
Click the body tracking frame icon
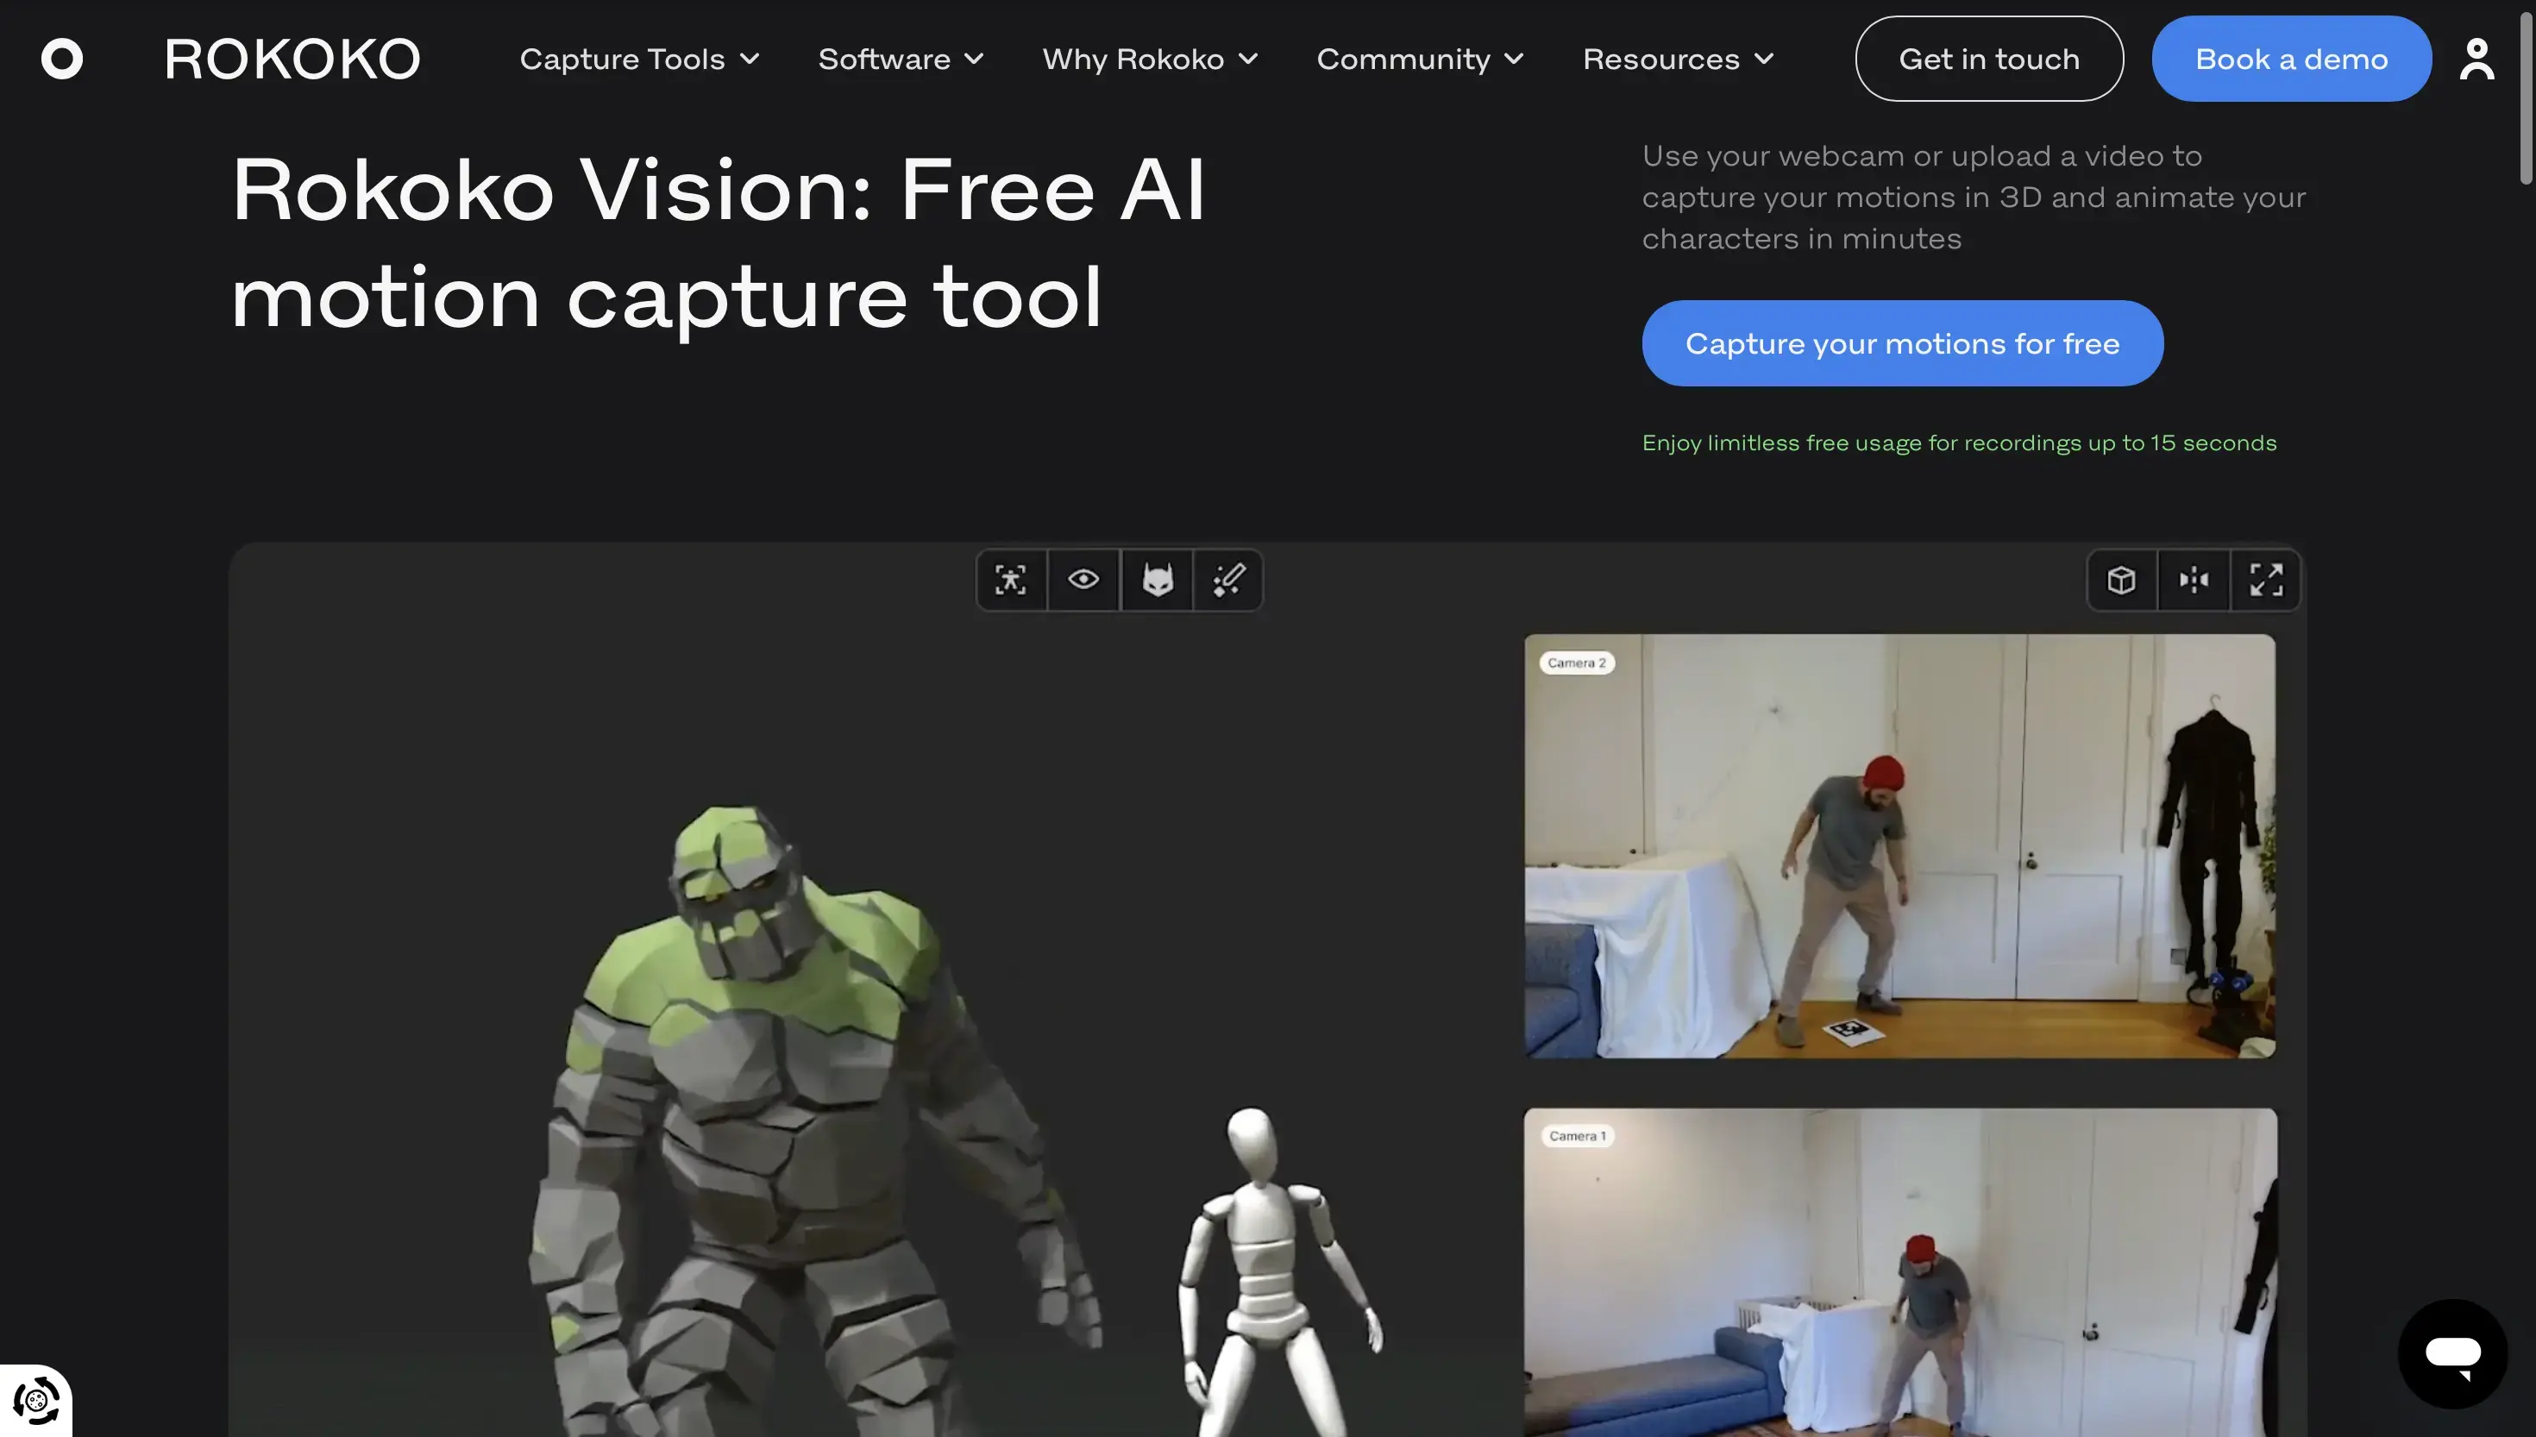pos(1010,580)
